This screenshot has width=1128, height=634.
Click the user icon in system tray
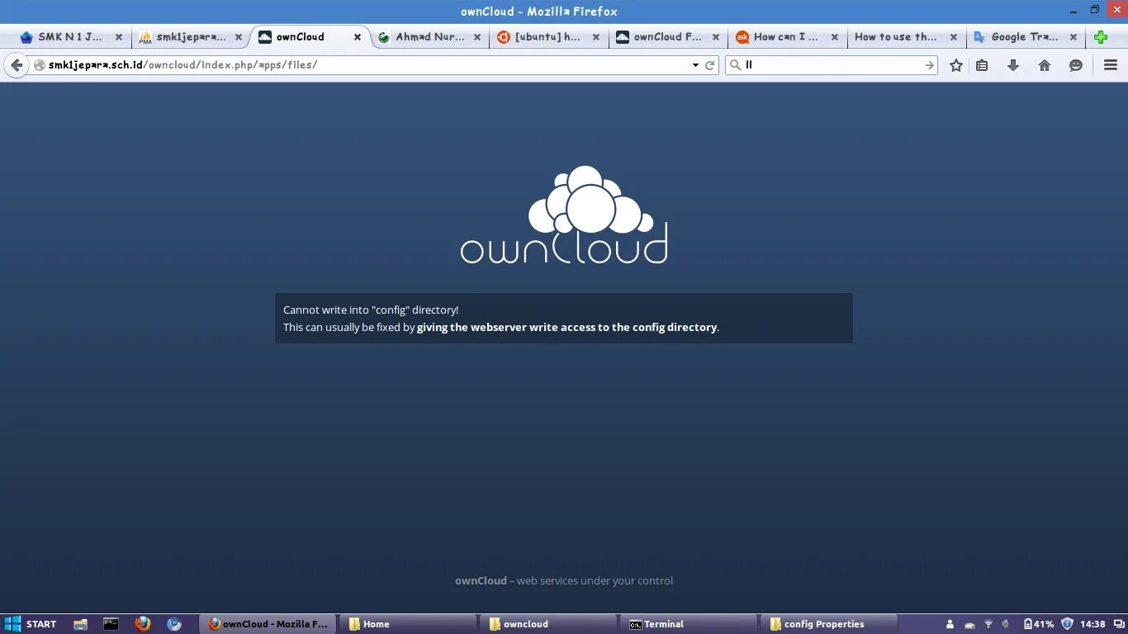tap(950, 625)
